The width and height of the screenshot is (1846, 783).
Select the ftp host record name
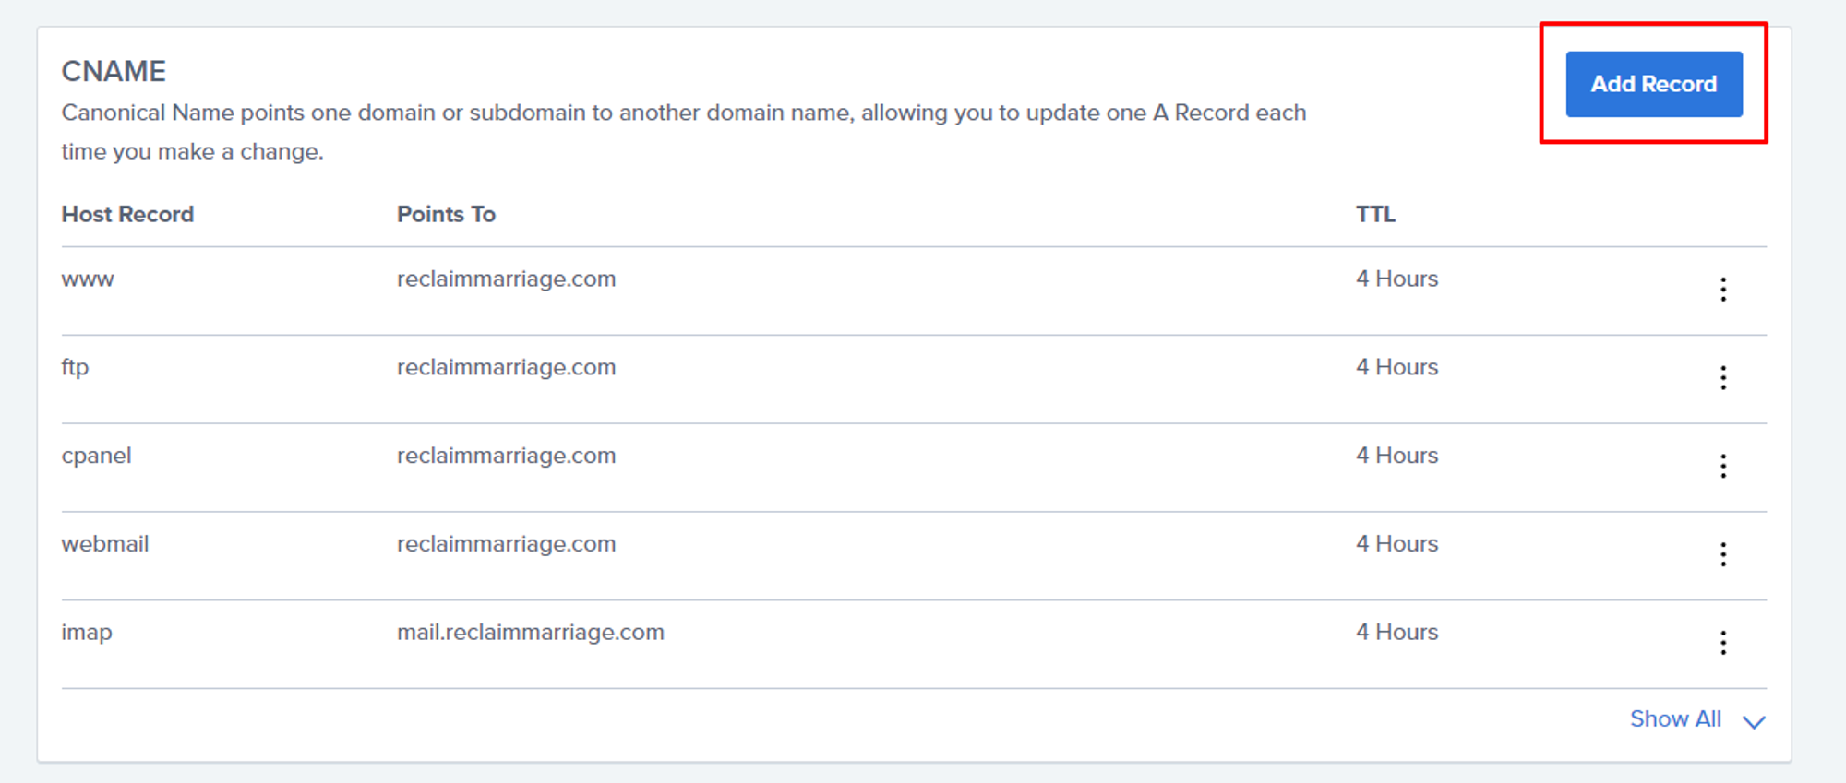point(75,368)
